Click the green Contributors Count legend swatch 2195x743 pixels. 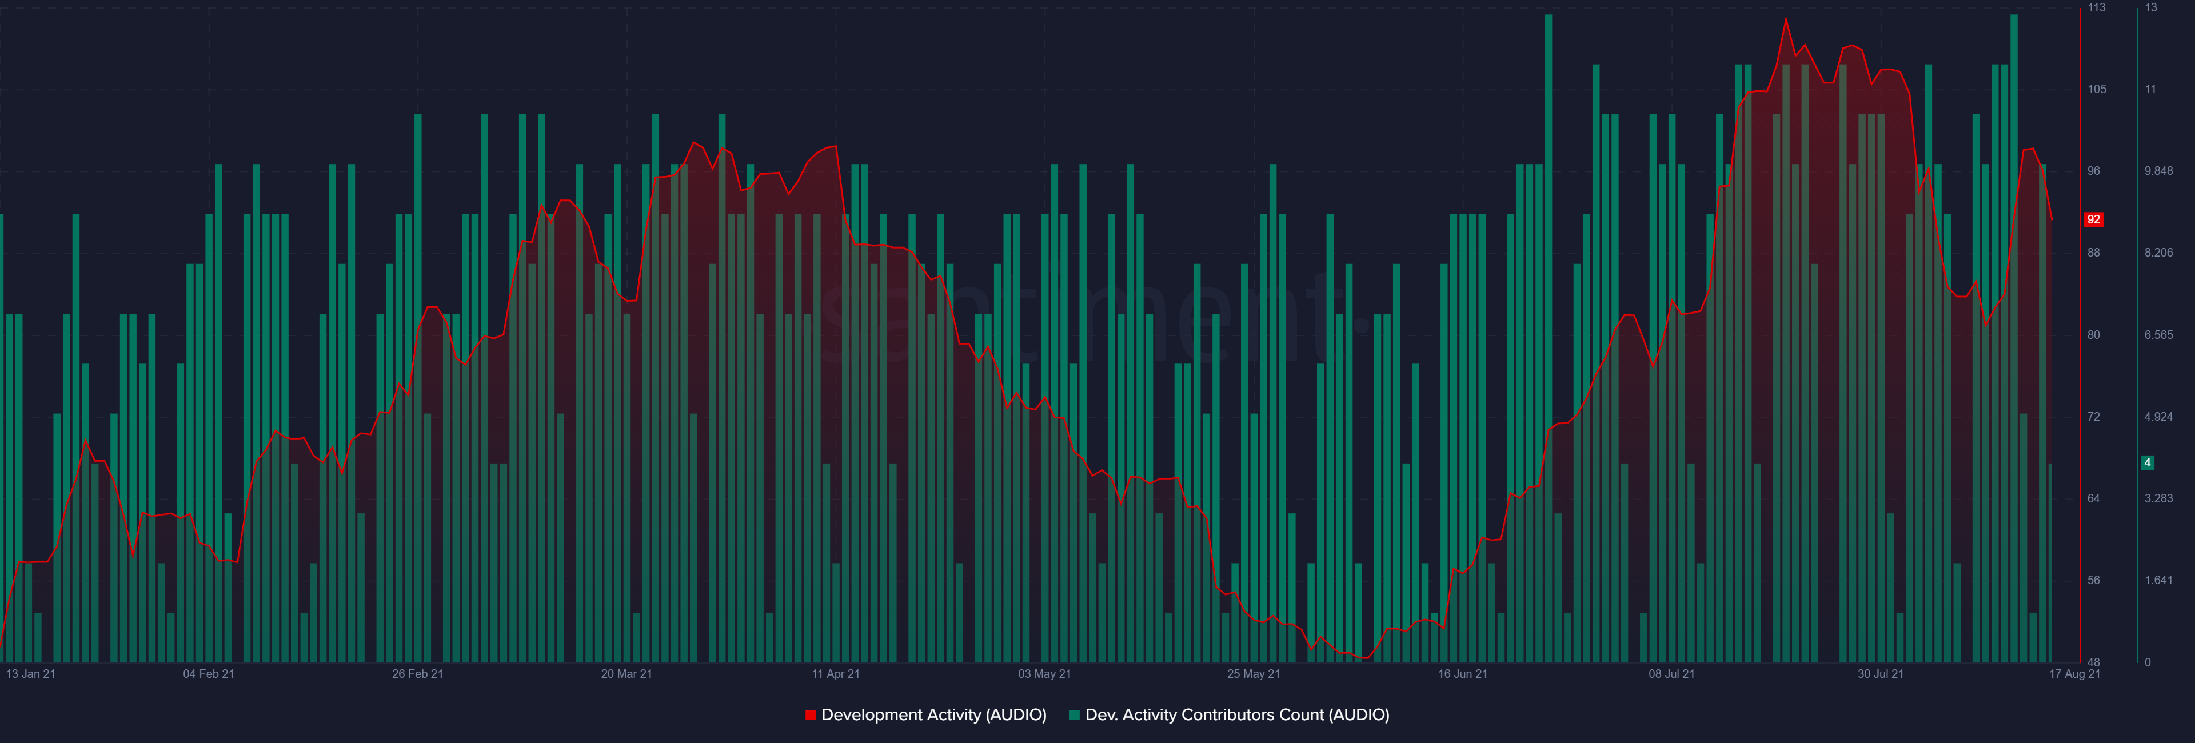point(1075,715)
